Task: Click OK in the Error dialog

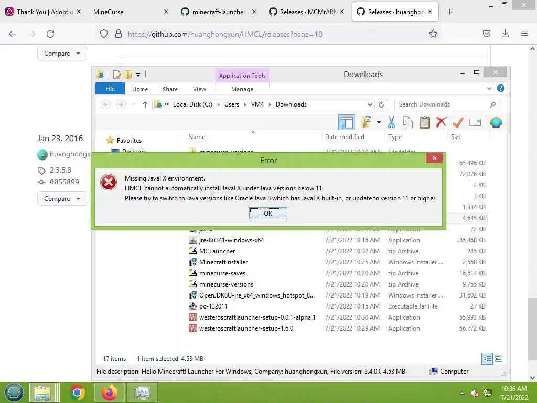Action: coord(268,213)
